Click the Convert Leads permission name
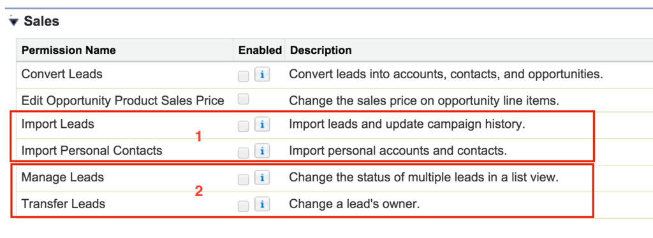653x238 pixels. tap(62, 74)
